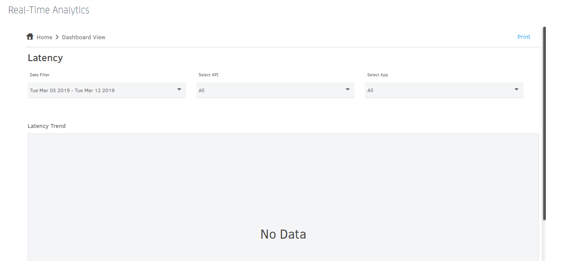Select Dashboard View breadcrumb item

click(84, 37)
